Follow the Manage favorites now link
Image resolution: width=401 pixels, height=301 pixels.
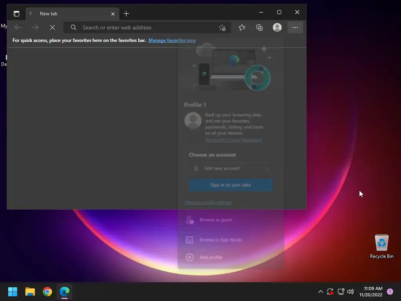click(172, 40)
